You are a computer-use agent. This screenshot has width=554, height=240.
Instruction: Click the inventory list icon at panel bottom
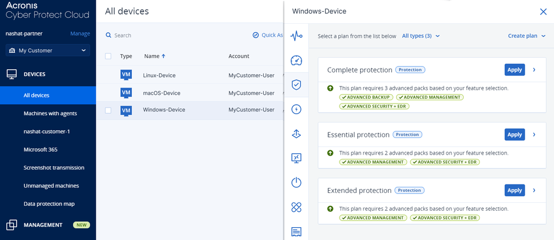[296, 232]
